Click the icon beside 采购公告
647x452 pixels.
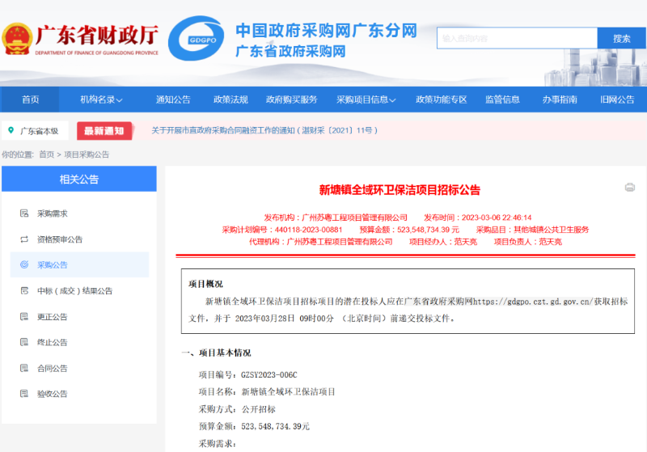[24, 264]
